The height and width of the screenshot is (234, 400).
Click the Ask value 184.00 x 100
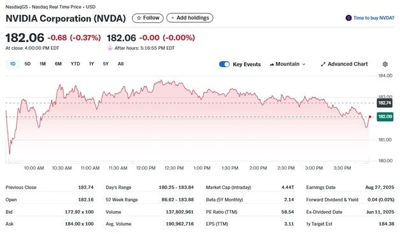(x=80, y=224)
